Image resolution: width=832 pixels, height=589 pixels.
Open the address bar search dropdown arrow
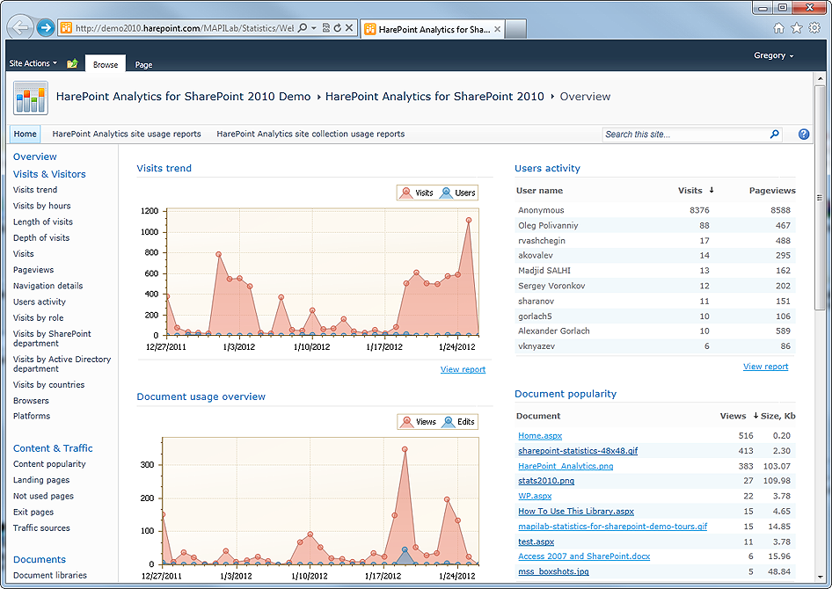pos(314,28)
